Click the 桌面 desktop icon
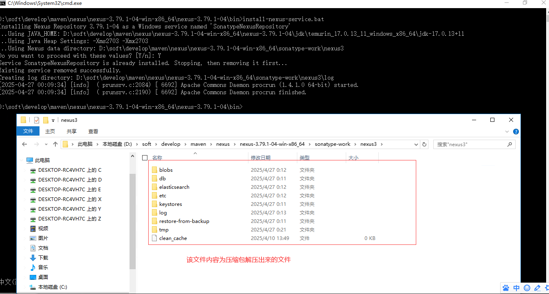The image size is (549, 294). pos(33,277)
